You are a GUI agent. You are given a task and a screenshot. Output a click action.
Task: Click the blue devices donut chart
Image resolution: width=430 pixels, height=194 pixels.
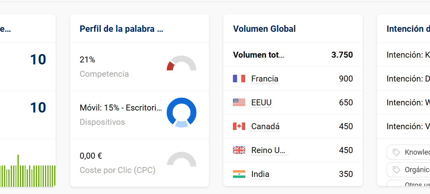(181, 113)
